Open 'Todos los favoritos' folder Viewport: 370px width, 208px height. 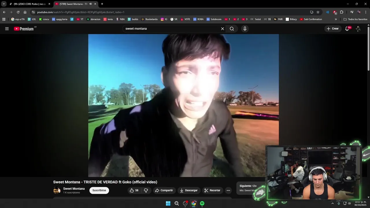click(x=355, y=19)
